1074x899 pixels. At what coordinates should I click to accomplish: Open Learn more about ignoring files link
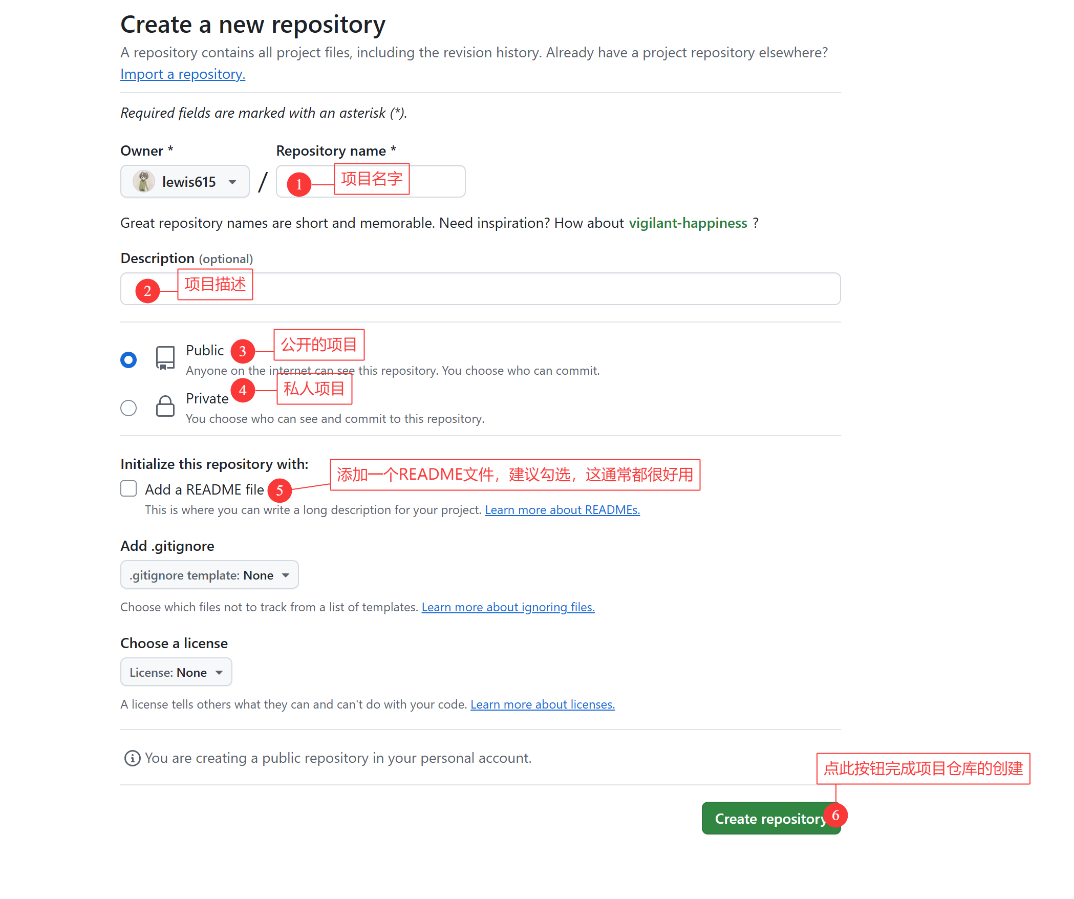(x=508, y=607)
